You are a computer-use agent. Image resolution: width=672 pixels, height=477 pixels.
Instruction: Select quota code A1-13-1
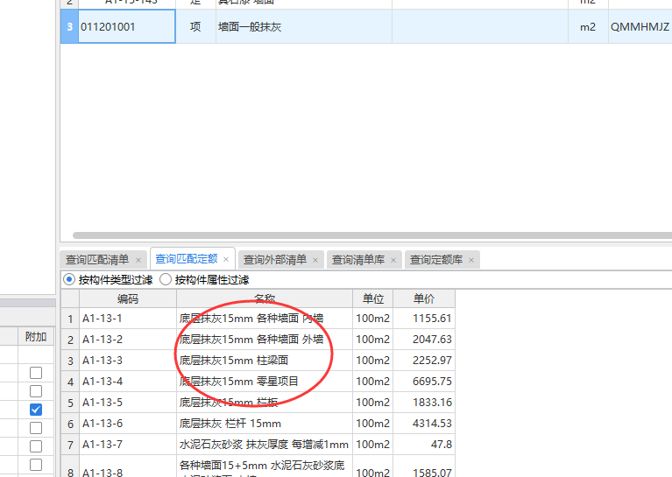point(128,318)
